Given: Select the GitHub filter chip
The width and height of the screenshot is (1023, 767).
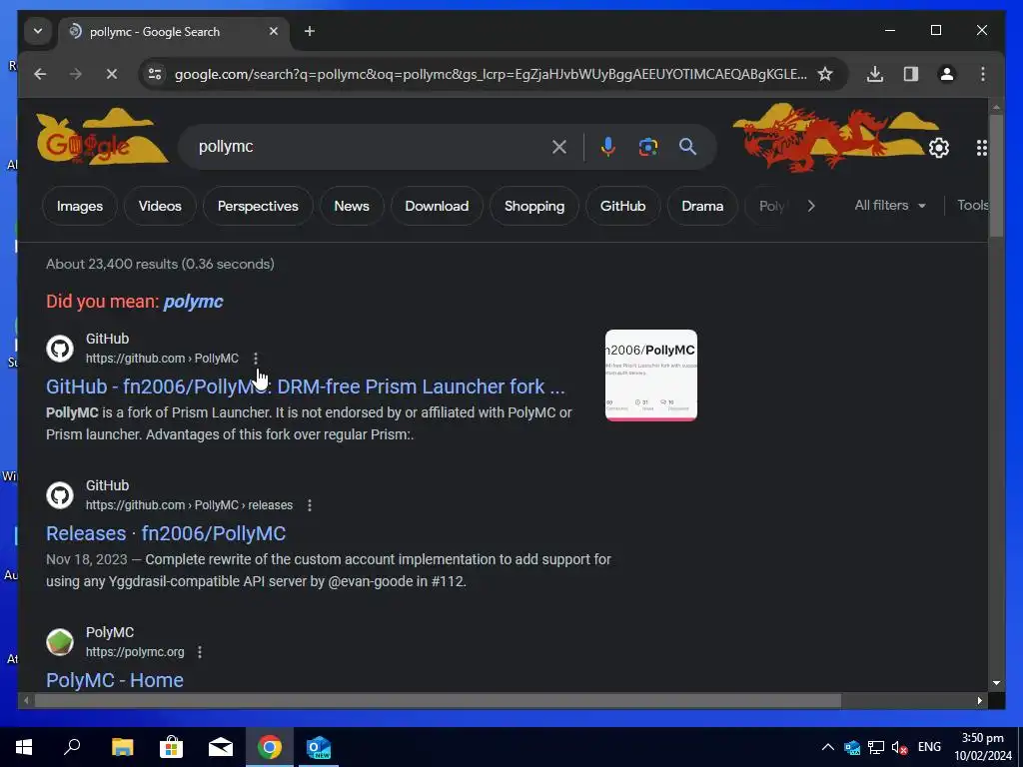Looking at the screenshot, I should 623,206.
